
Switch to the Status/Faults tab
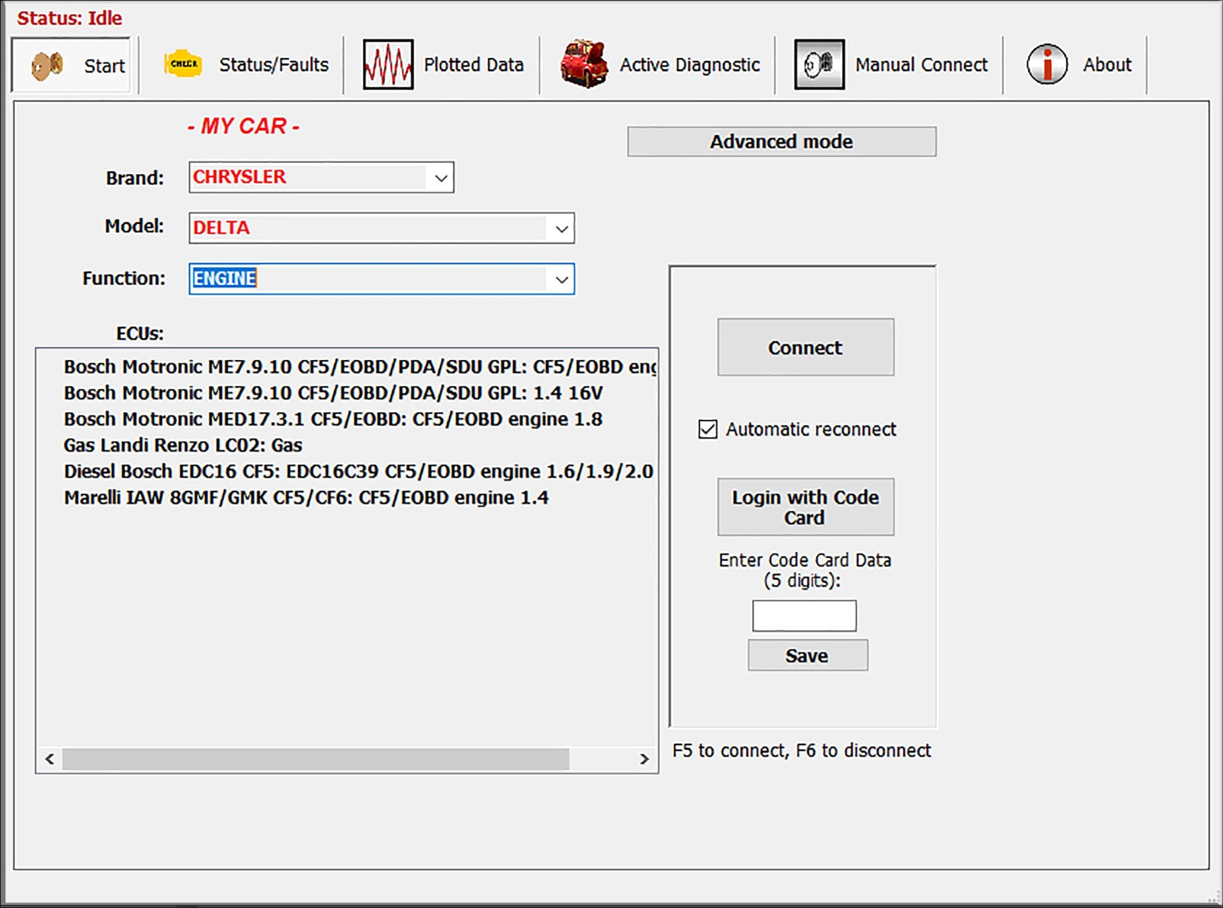click(x=273, y=65)
